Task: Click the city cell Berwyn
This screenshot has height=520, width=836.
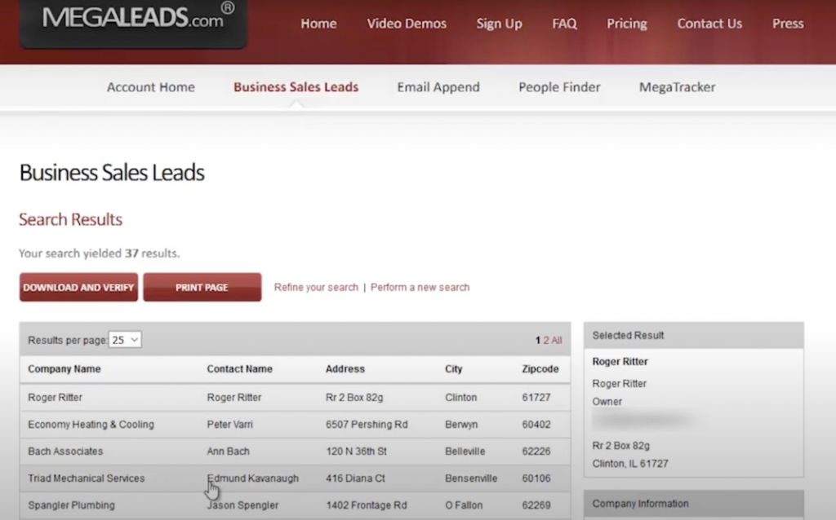Action: point(461,424)
